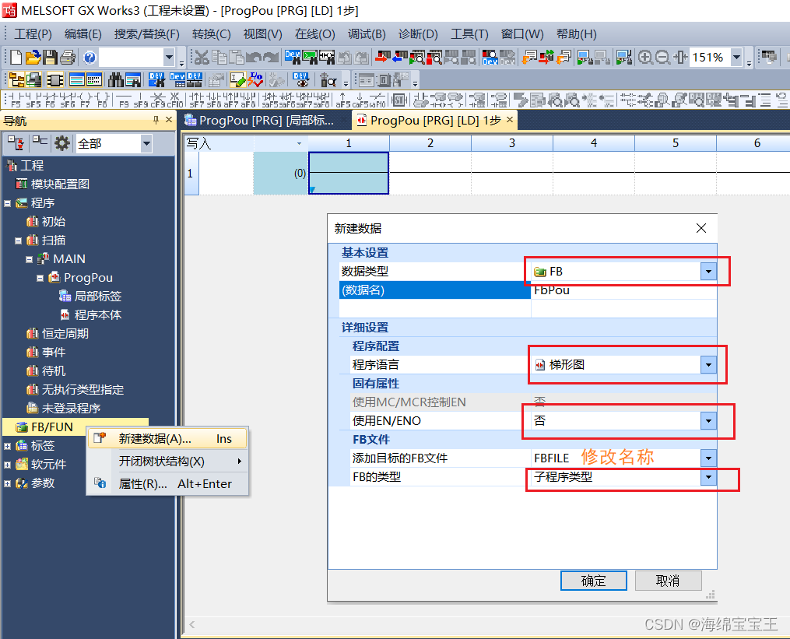Click the Zoom in magnifier icon
Viewport: 790px width, 639px height.
coord(645,57)
